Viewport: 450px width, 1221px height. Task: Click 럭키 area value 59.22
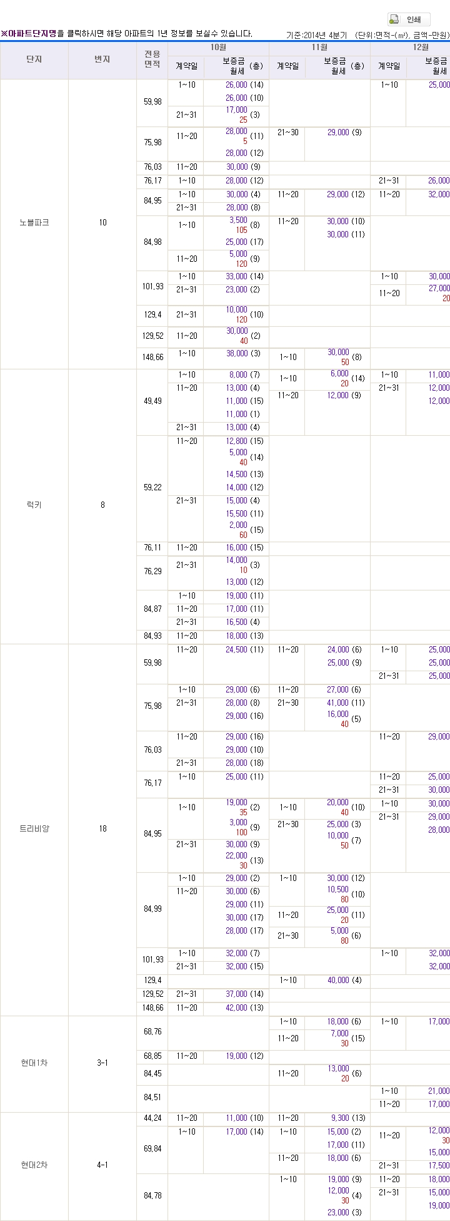pyautogui.click(x=152, y=487)
